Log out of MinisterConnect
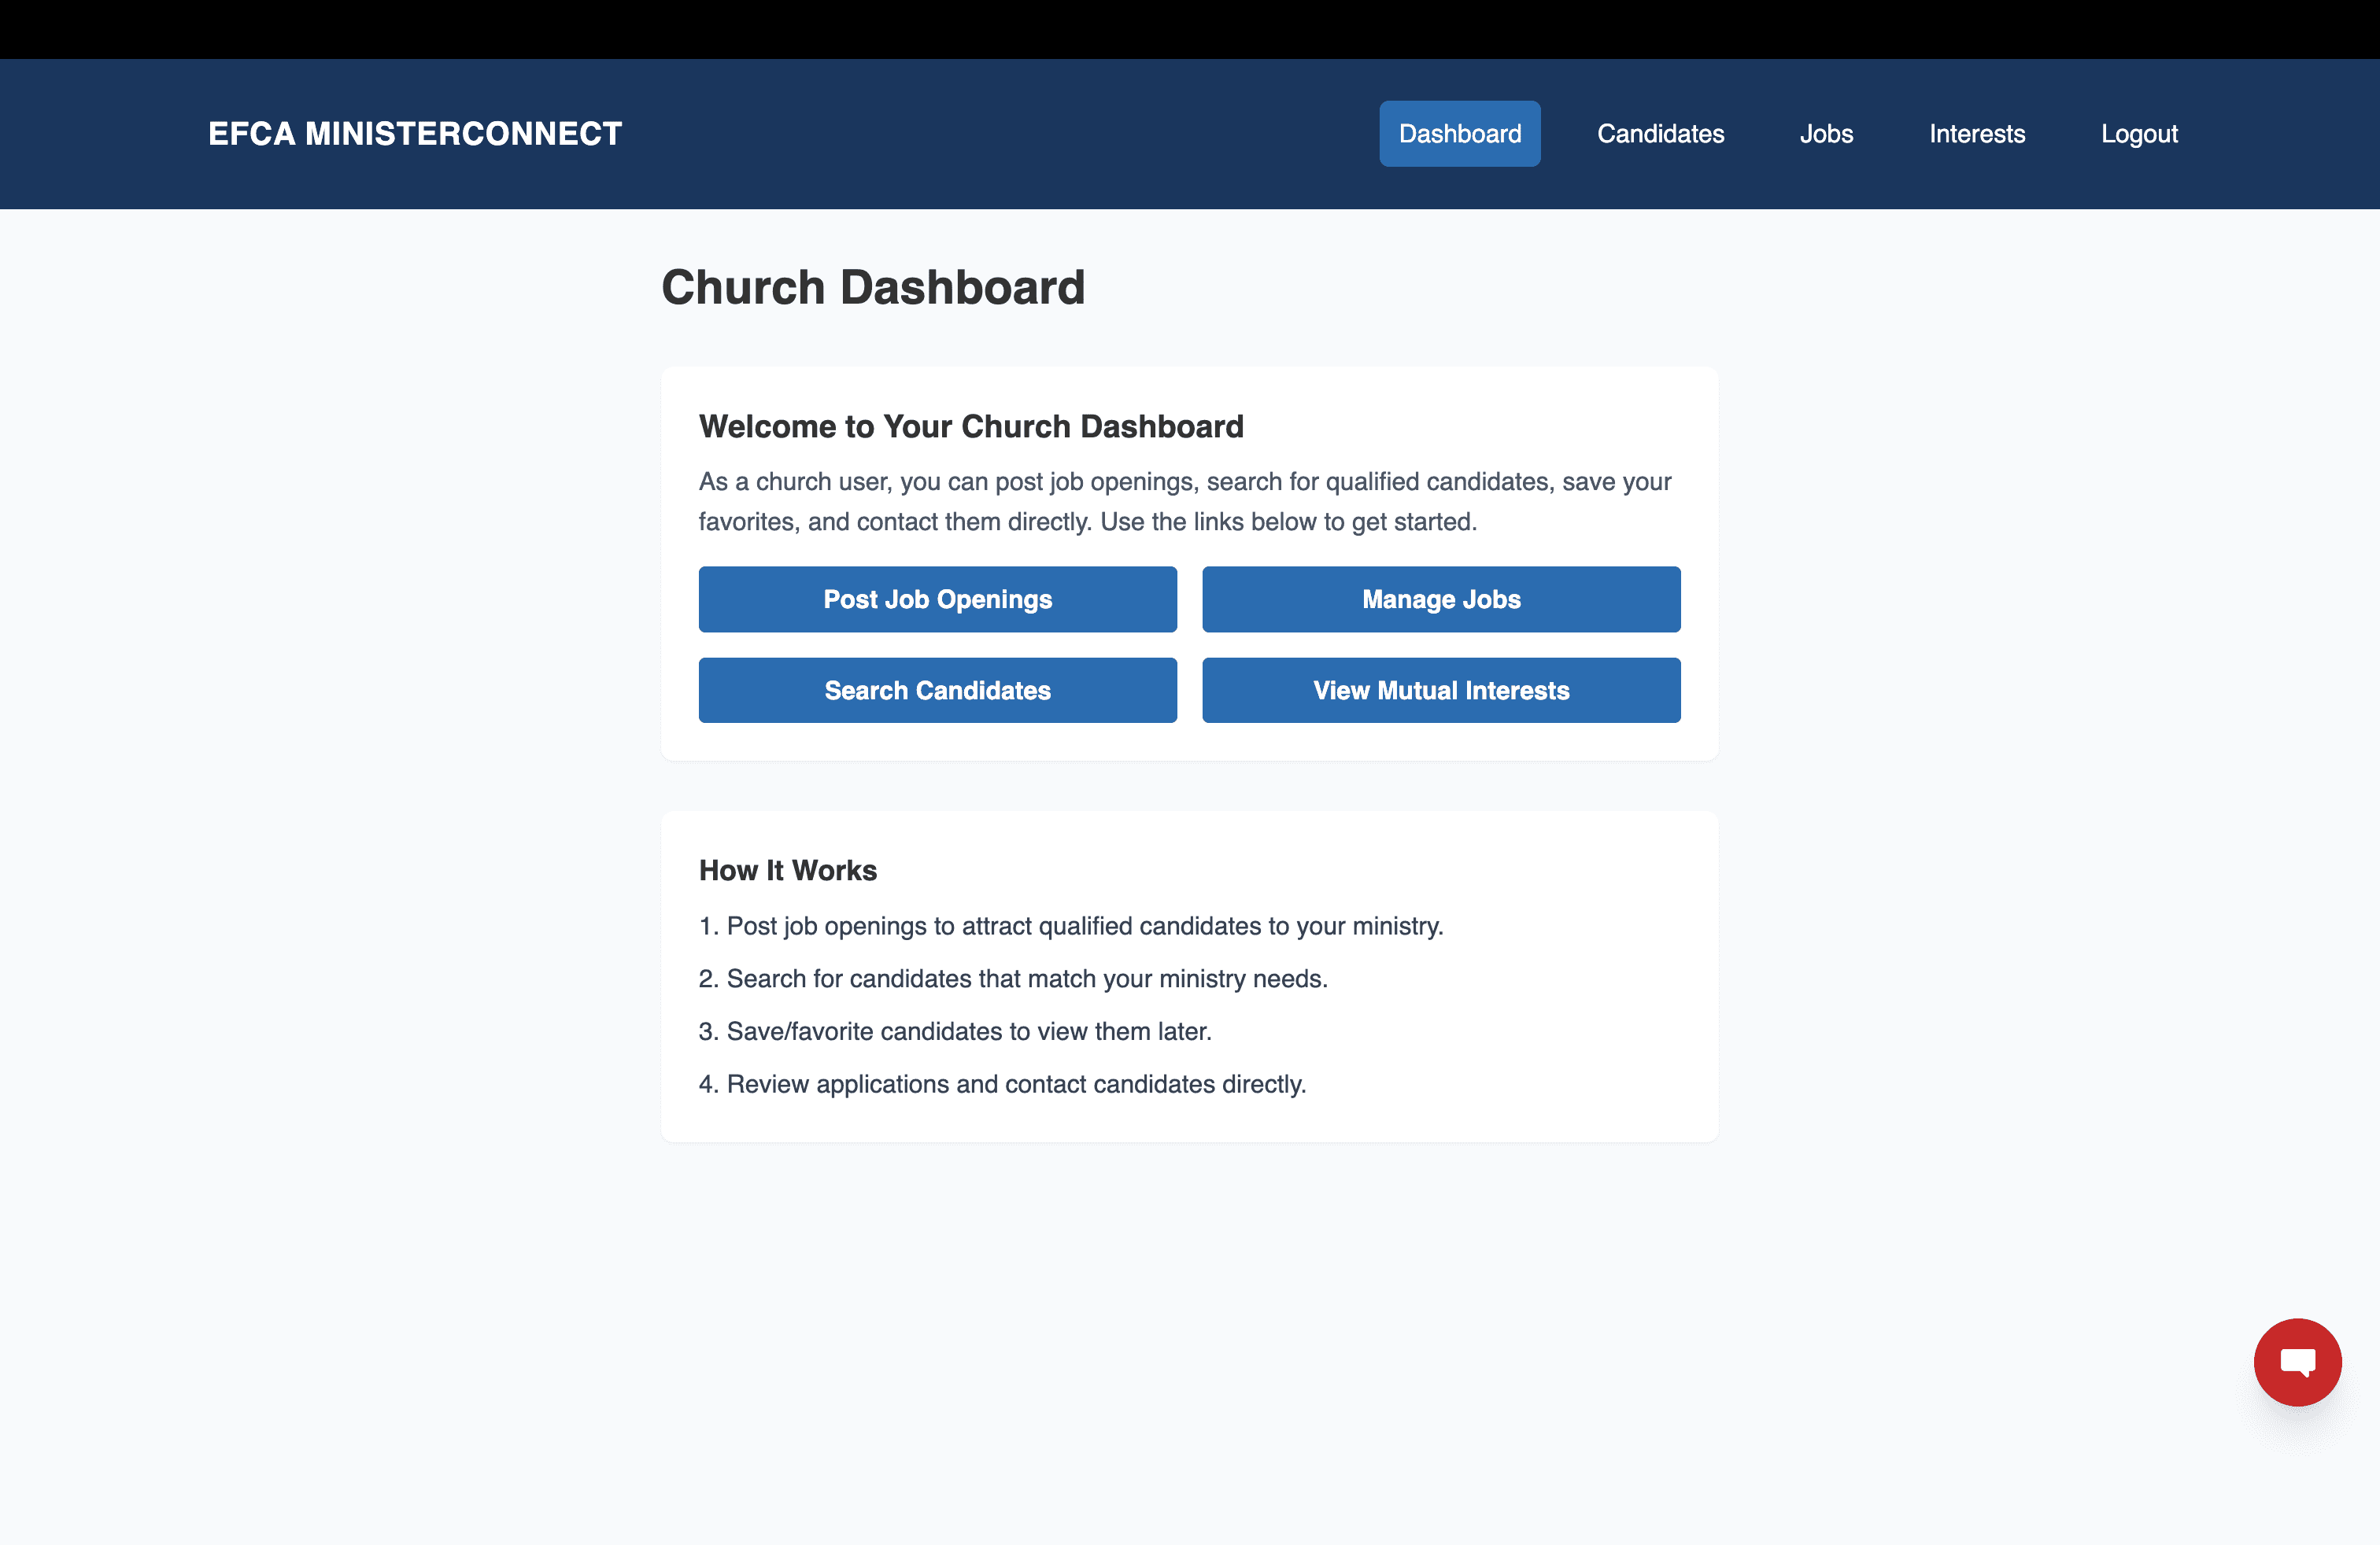This screenshot has height=1545, width=2380. coord(2139,133)
